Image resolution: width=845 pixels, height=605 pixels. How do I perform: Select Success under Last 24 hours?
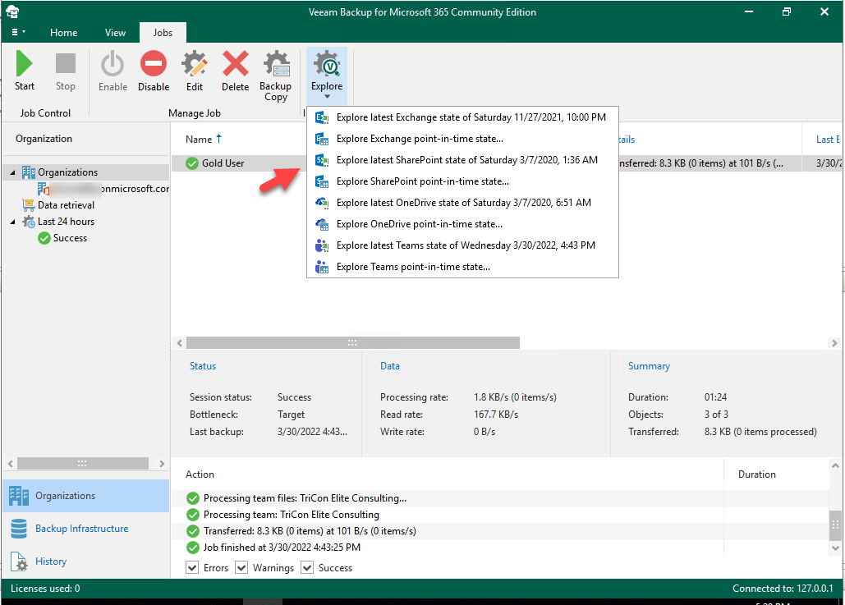pyautogui.click(x=70, y=238)
